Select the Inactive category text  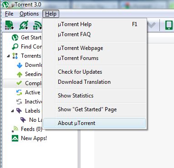click(x=34, y=102)
